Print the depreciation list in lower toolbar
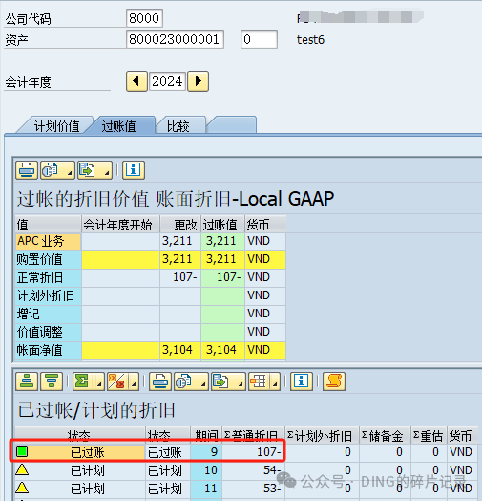The height and width of the screenshot is (501, 482). click(x=159, y=381)
